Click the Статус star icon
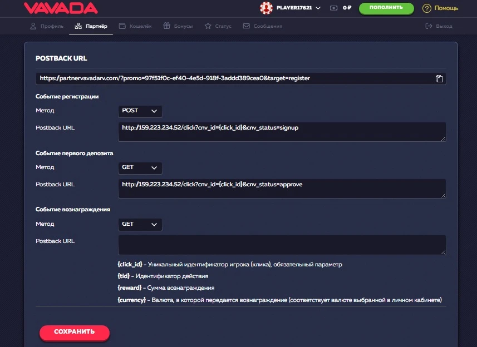This screenshot has width=477, height=347. pyautogui.click(x=208, y=26)
